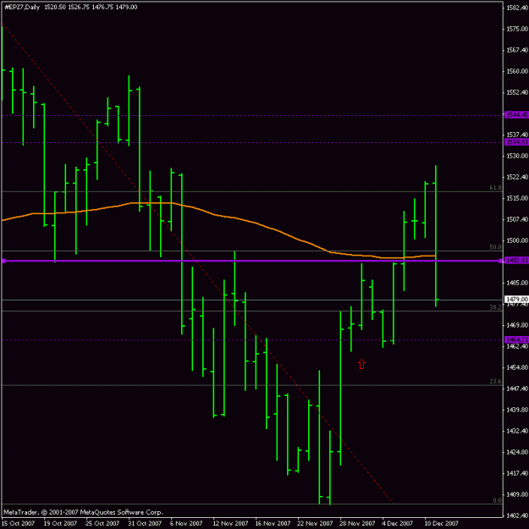Click the 4 Dec 2007 date label

click(x=398, y=523)
